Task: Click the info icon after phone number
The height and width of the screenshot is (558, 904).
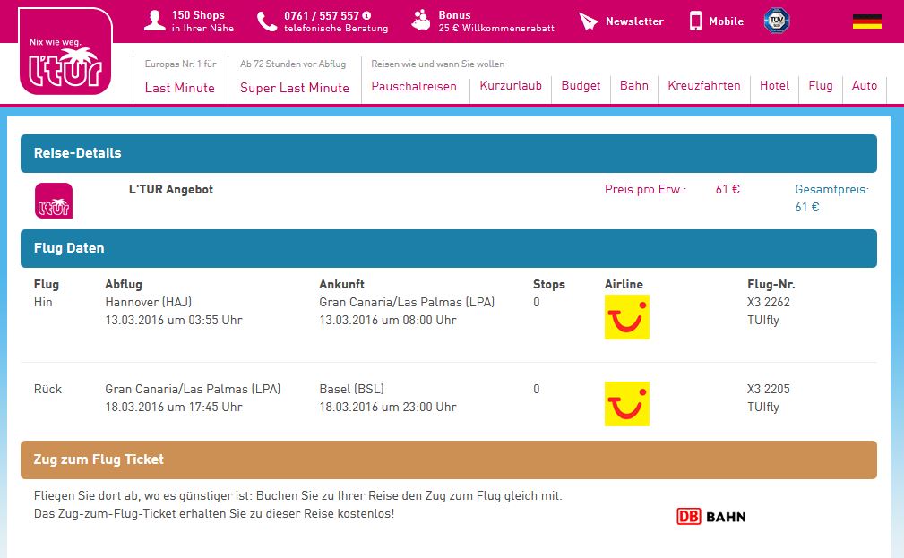Action: point(366,15)
